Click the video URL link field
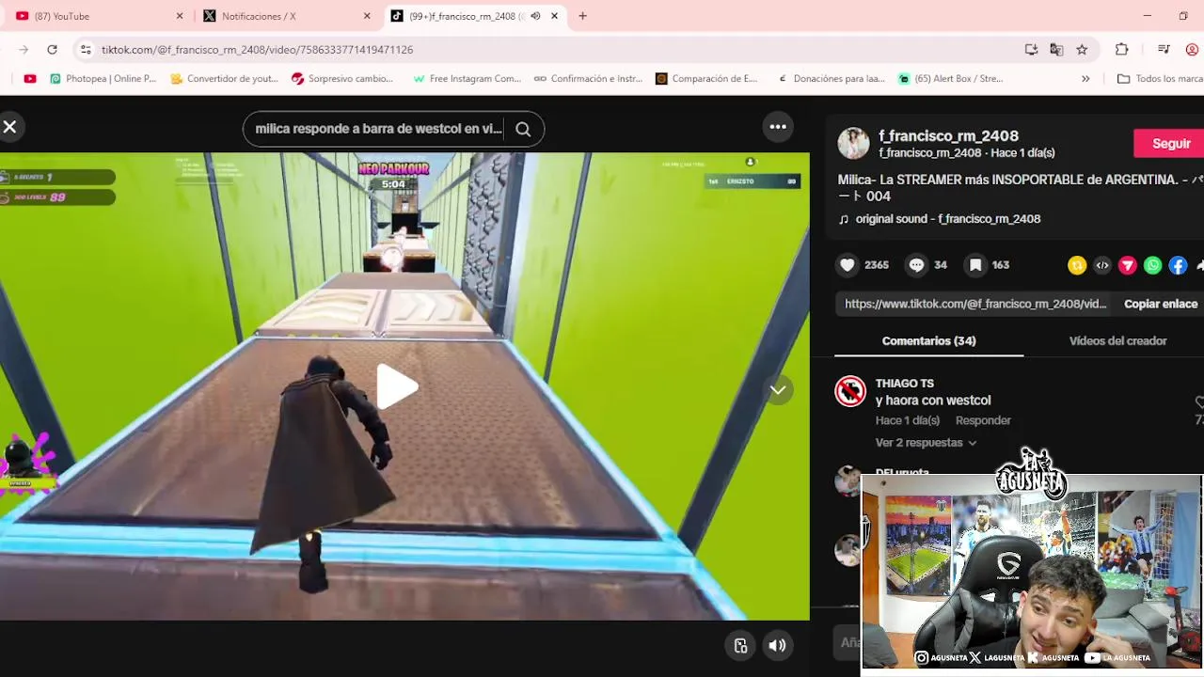The image size is (1204, 677). click(x=975, y=304)
